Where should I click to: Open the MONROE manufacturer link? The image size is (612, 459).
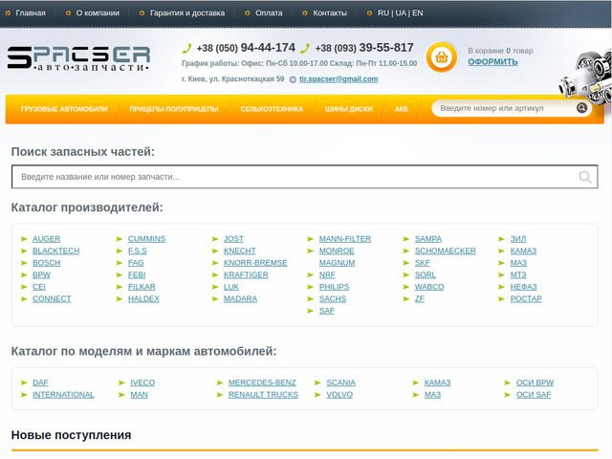(x=337, y=251)
